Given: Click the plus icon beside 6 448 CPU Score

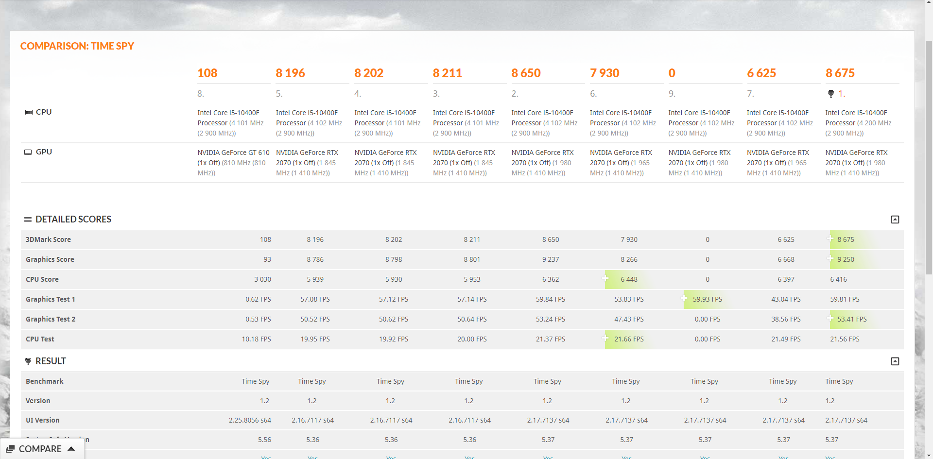Looking at the screenshot, I should 605,278.
